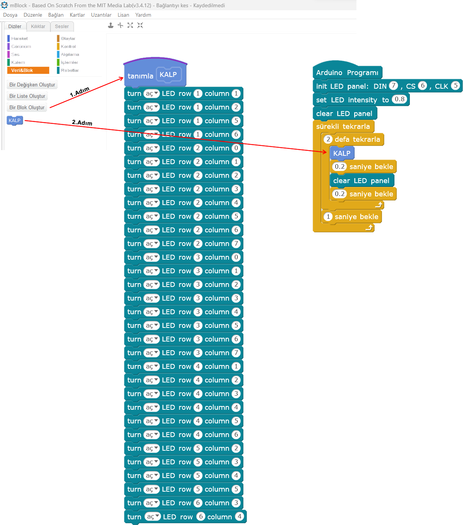The image size is (463, 525).
Task: Click the KALP block in the palette
Action: point(15,121)
